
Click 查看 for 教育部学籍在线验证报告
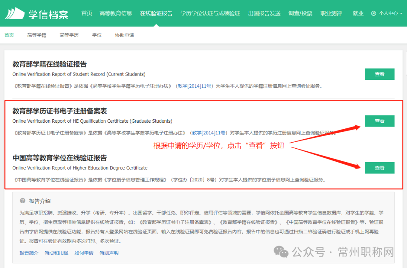(x=379, y=74)
